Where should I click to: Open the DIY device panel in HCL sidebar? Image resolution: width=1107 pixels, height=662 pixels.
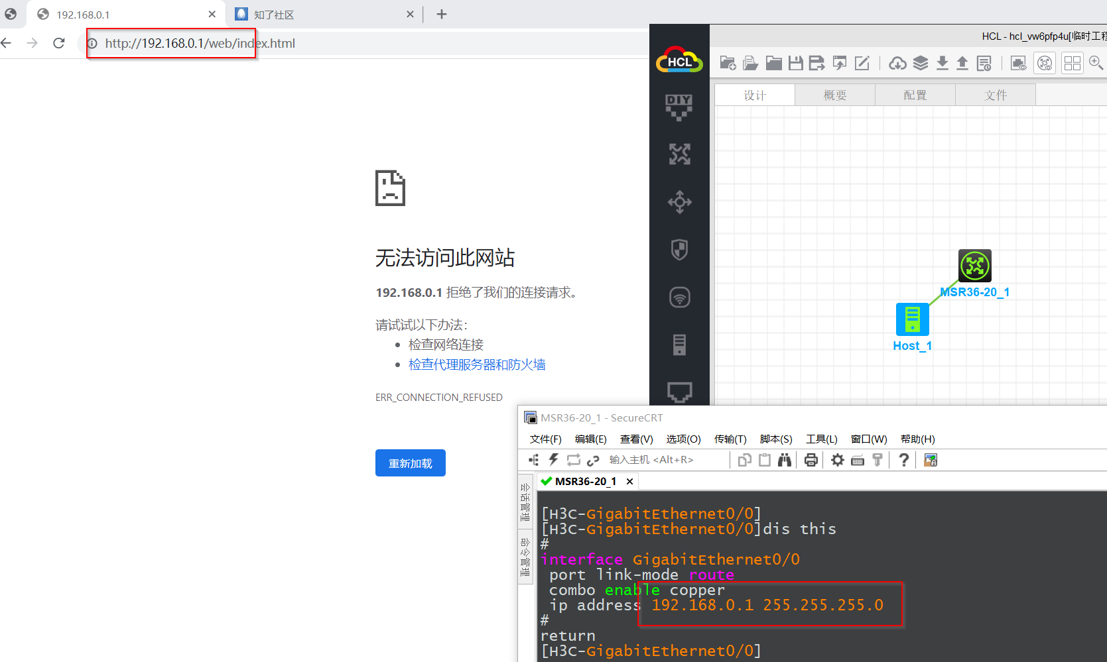pos(679,107)
